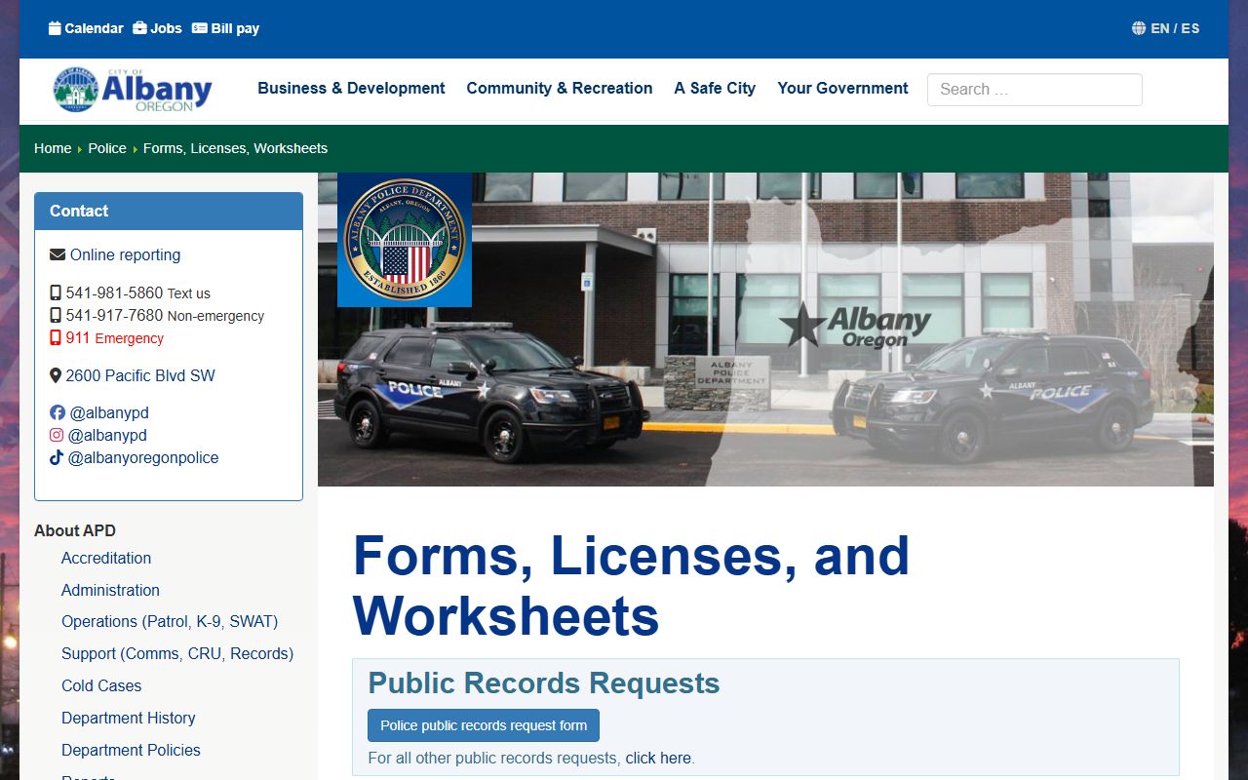Screen dimensions: 1248x780
Task: Open @albanyoregonpolice TikTok link
Action: point(143,457)
